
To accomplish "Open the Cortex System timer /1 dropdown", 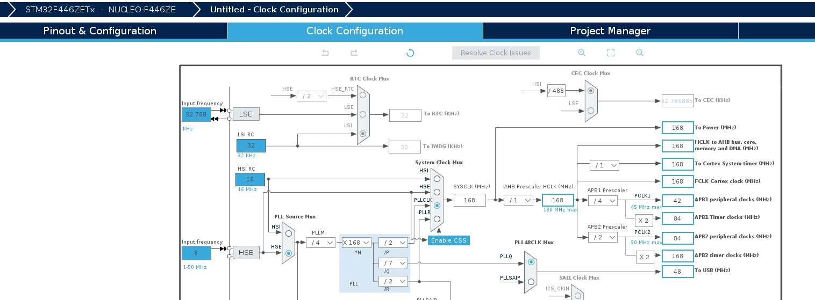I will 604,165.
